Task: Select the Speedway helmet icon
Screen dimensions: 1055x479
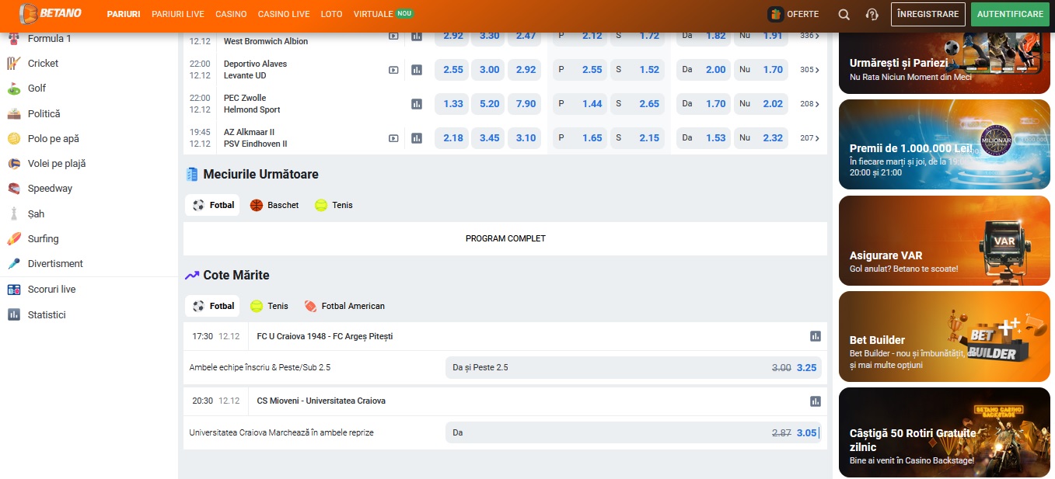Action: (14, 189)
